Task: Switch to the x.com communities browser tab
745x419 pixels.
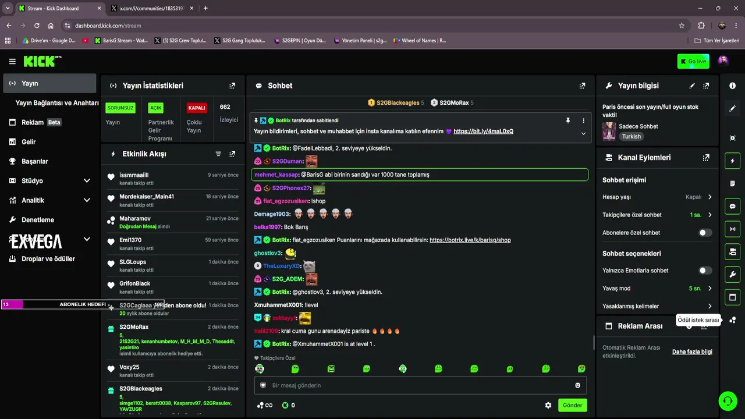Action: [x=152, y=8]
